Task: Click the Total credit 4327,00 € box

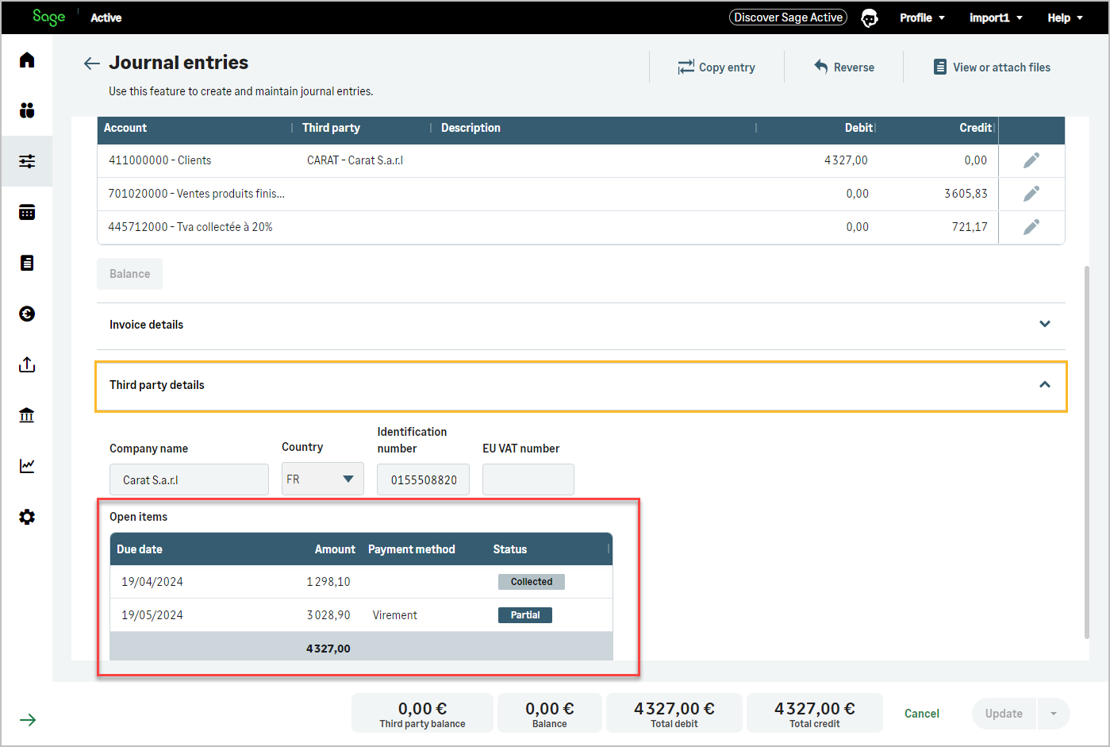Action: click(x=815, y=713)
